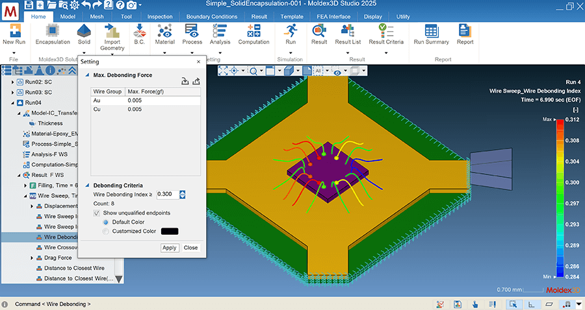Click the Save icon in the quick access bar
Screen dimensions: 585x310
point(29,5)
